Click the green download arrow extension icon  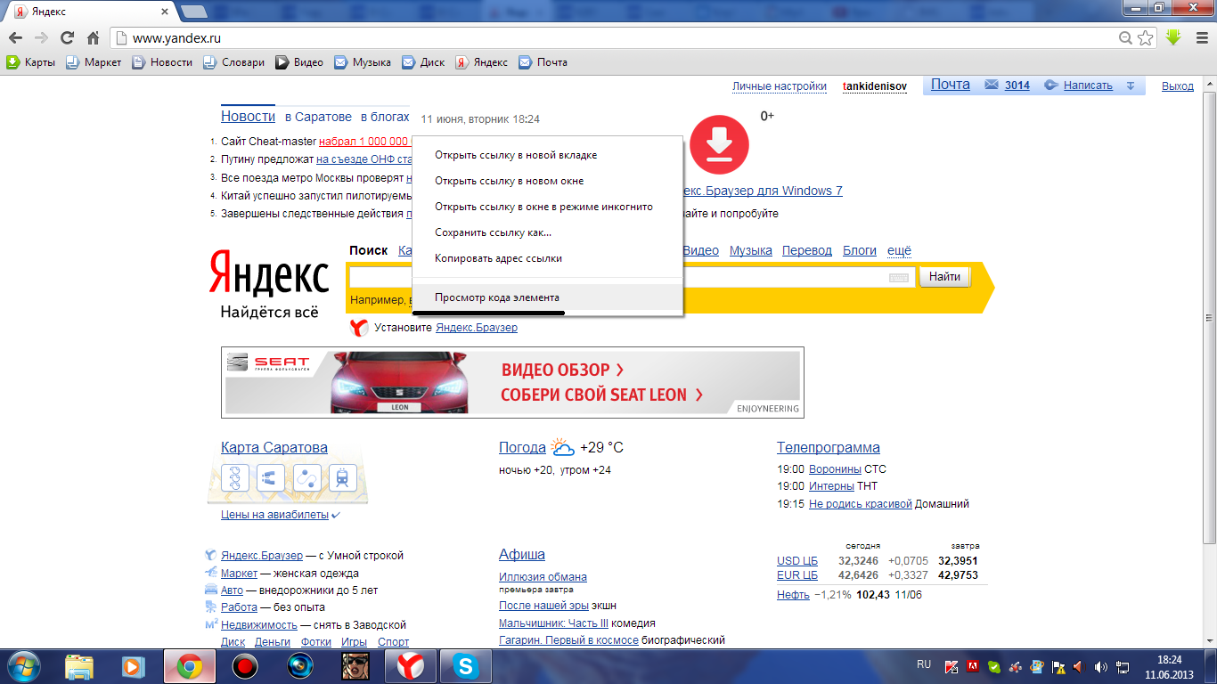pos(1173,37)
